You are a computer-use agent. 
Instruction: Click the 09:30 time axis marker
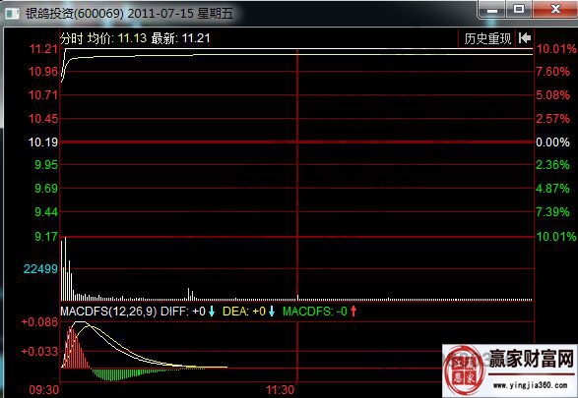coord(44,390)
